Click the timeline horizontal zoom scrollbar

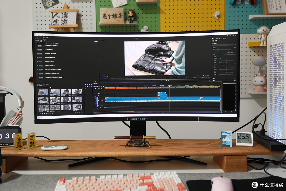pos(114,111)
